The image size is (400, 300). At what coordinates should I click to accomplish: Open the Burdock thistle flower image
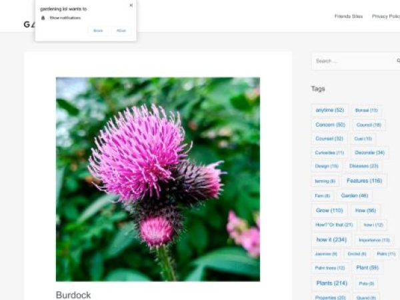click(158, 179)
